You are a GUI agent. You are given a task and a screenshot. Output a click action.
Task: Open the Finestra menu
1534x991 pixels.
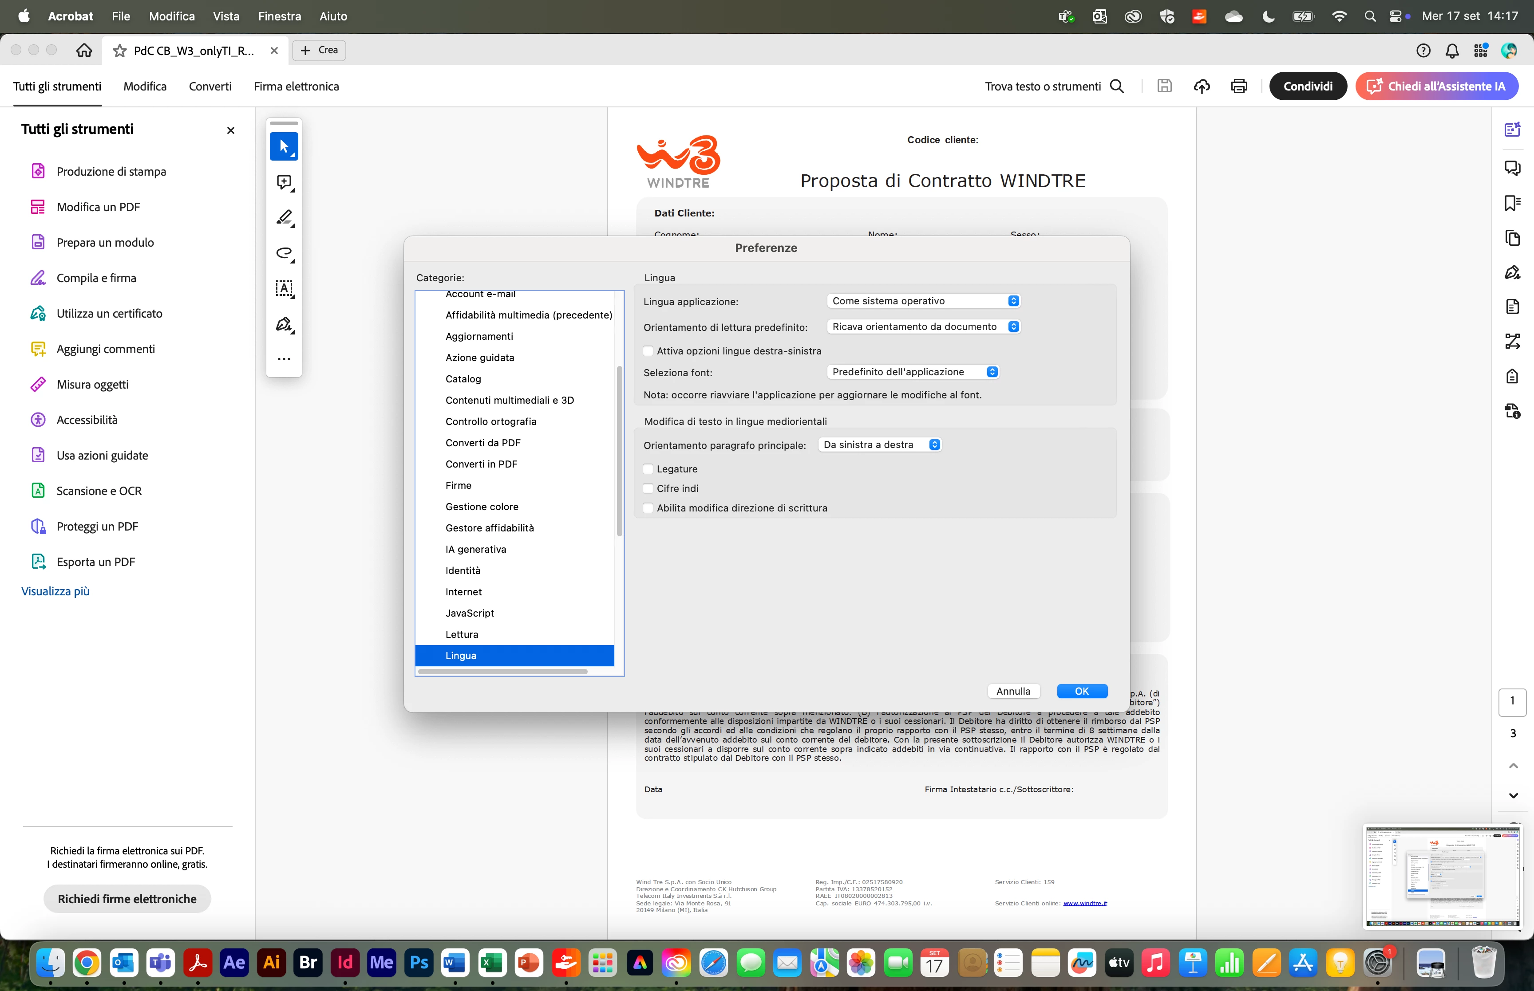coord(279,16)
